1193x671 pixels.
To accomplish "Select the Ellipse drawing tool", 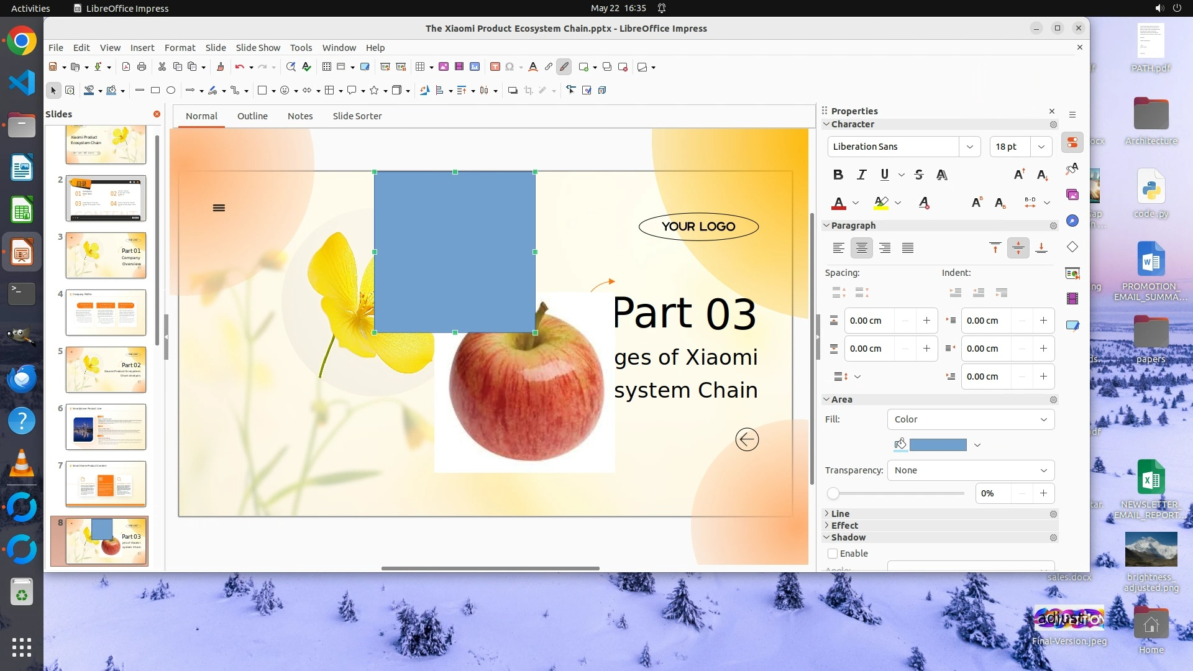I will click(x=171, y=91).
